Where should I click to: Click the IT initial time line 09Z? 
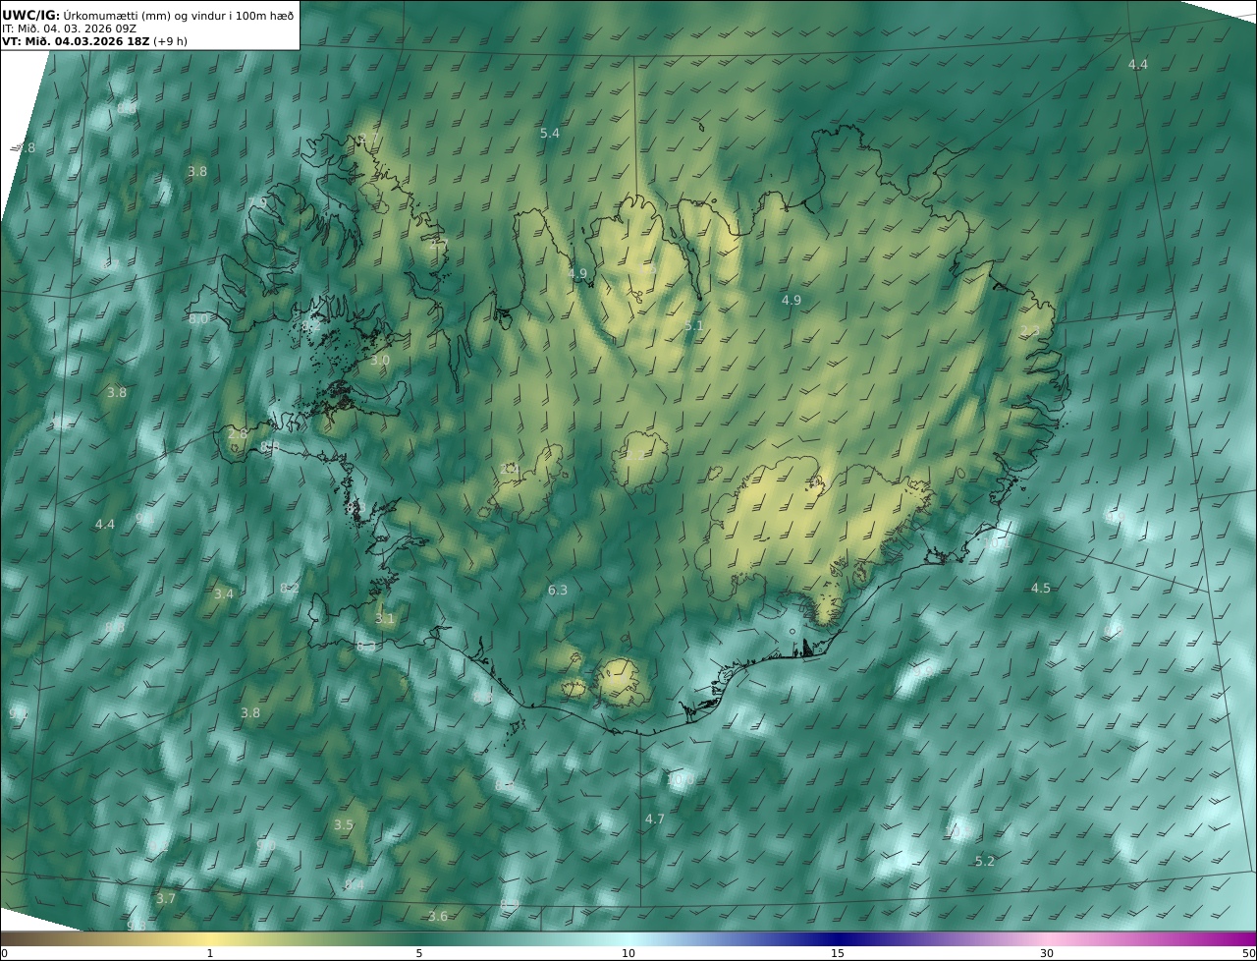[69, 29]
